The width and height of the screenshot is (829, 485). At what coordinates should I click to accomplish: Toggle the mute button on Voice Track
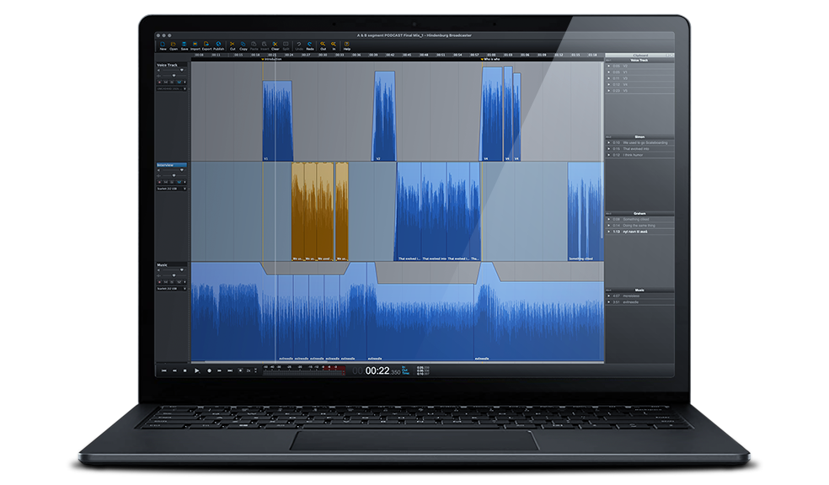(x=165, y=82)
